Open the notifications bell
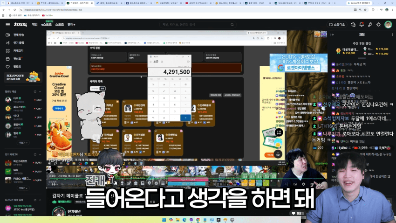 pos(362,25)
